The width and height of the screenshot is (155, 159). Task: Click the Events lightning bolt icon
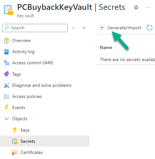point(7,108)
